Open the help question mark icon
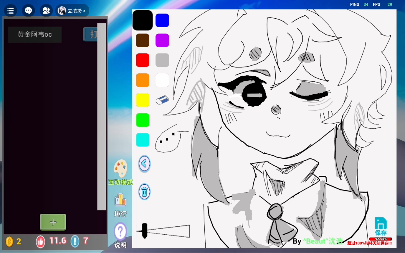The height and width of the screenshot is (253, 405). pos(120,231)
